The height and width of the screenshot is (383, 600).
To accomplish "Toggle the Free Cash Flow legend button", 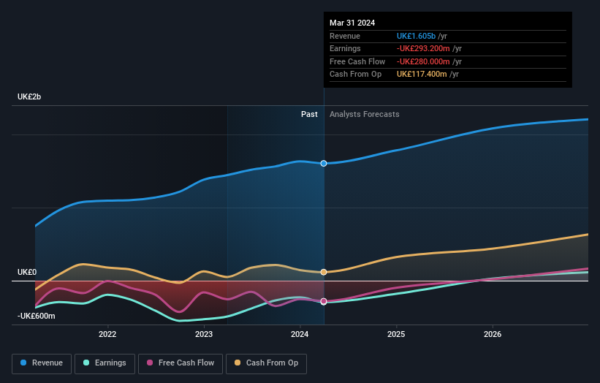I will pyautogui.click(x=181, y=363).
